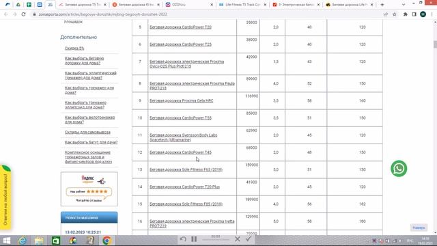437x246 pixels.
Task: Cancel recording with the X icon
Action: 238,239
